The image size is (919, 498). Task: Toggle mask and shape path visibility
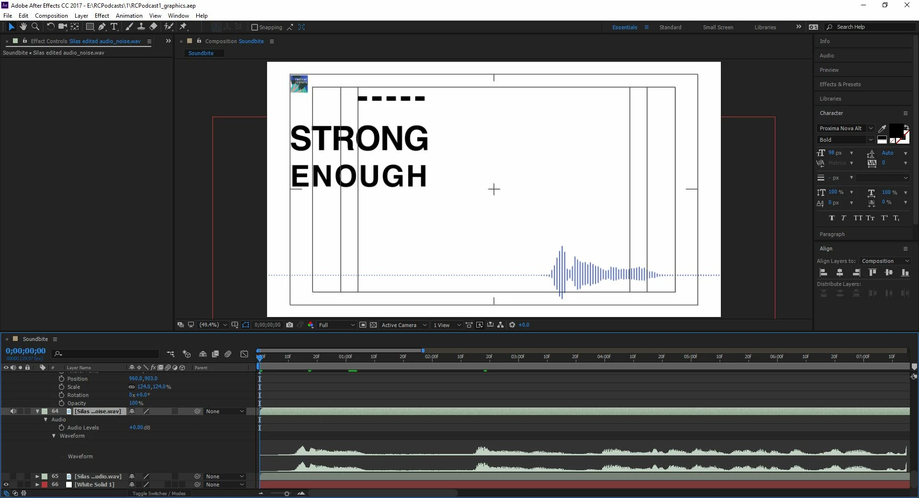(246, 325)
